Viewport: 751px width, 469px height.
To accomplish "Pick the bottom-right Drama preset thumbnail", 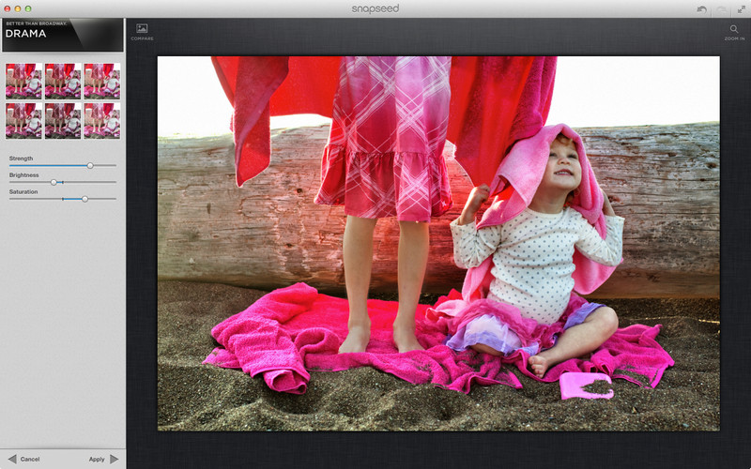I will 101,120.
